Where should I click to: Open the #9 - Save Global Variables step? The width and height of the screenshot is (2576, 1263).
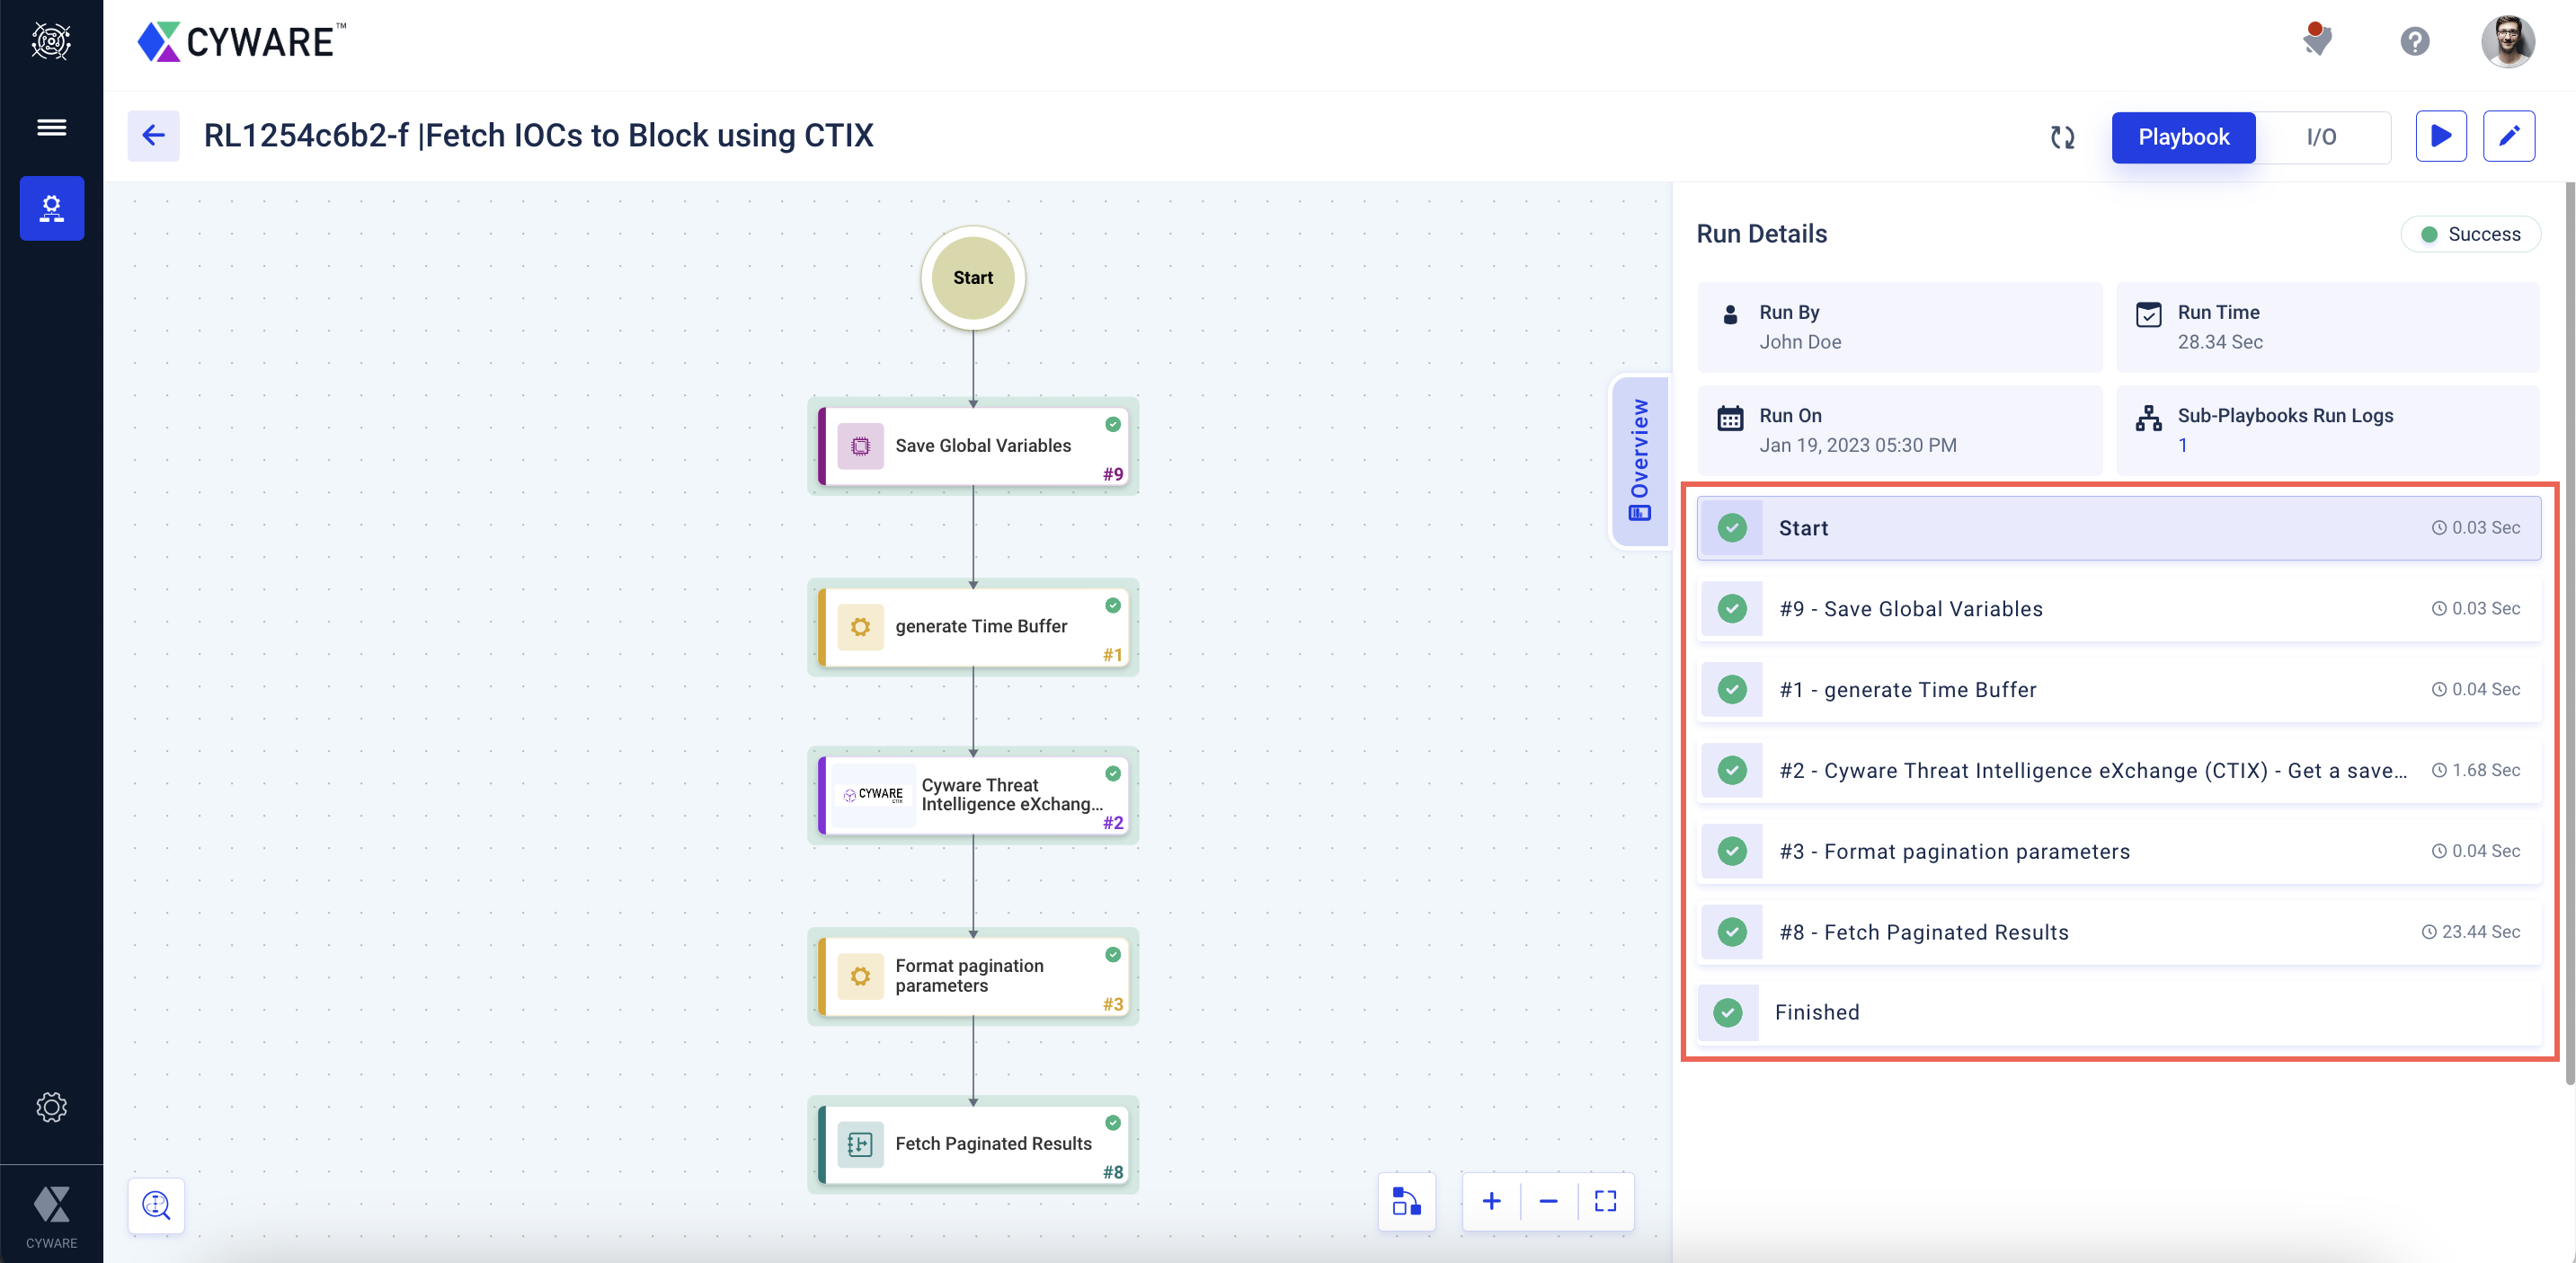pos(2119,608)
